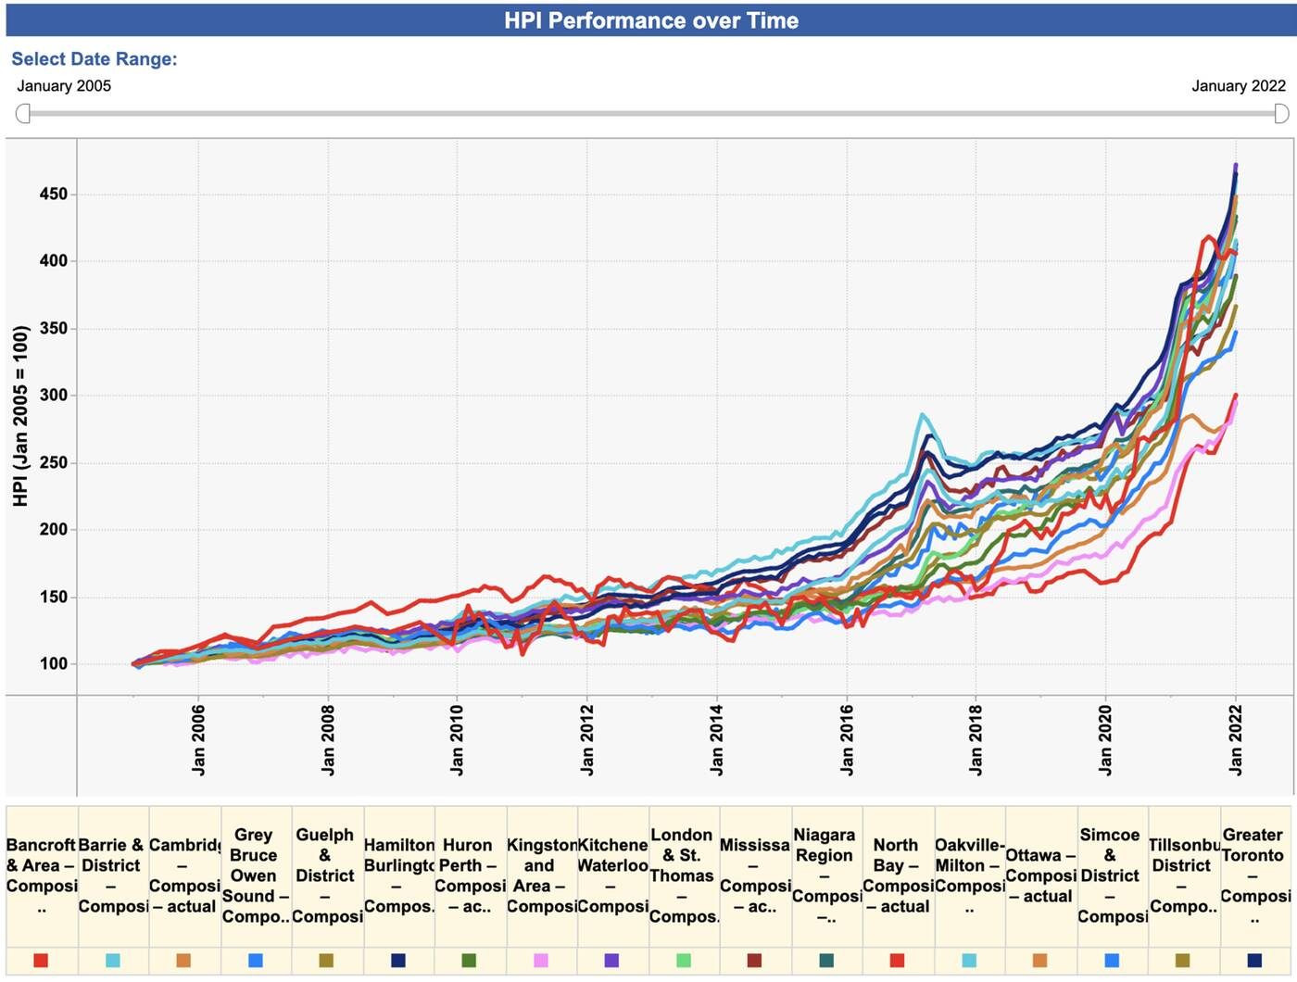Click the cyan Barrie & District legend swatch
1297x982 pixels.
(112, 961)
